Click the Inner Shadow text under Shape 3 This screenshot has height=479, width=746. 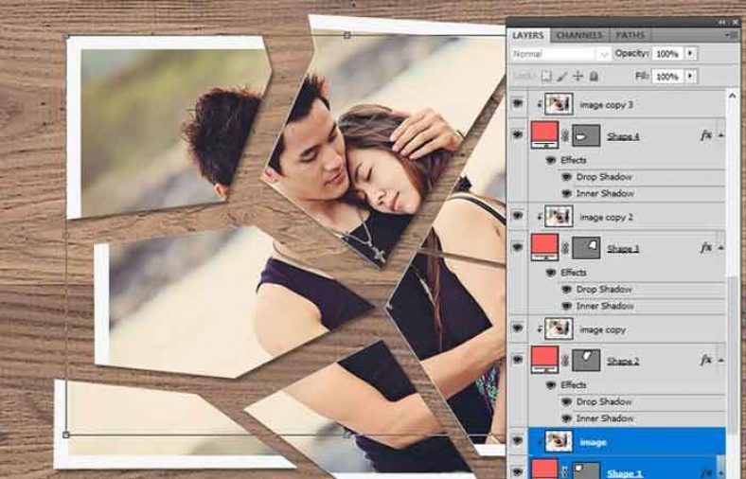(605, 307)
